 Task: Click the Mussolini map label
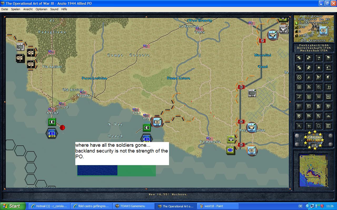tap(262, 55)
